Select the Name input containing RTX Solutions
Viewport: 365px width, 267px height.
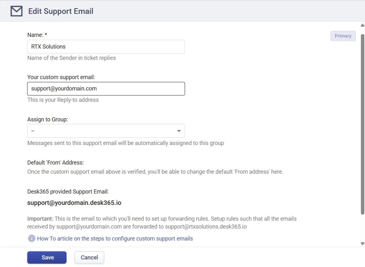[x=106, y=47]
